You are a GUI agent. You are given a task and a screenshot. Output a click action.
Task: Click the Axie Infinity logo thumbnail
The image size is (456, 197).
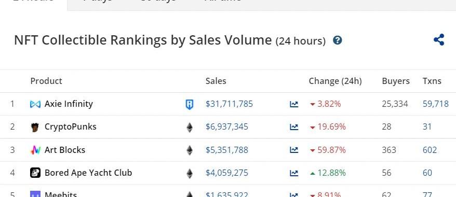(x=35, y=104)
